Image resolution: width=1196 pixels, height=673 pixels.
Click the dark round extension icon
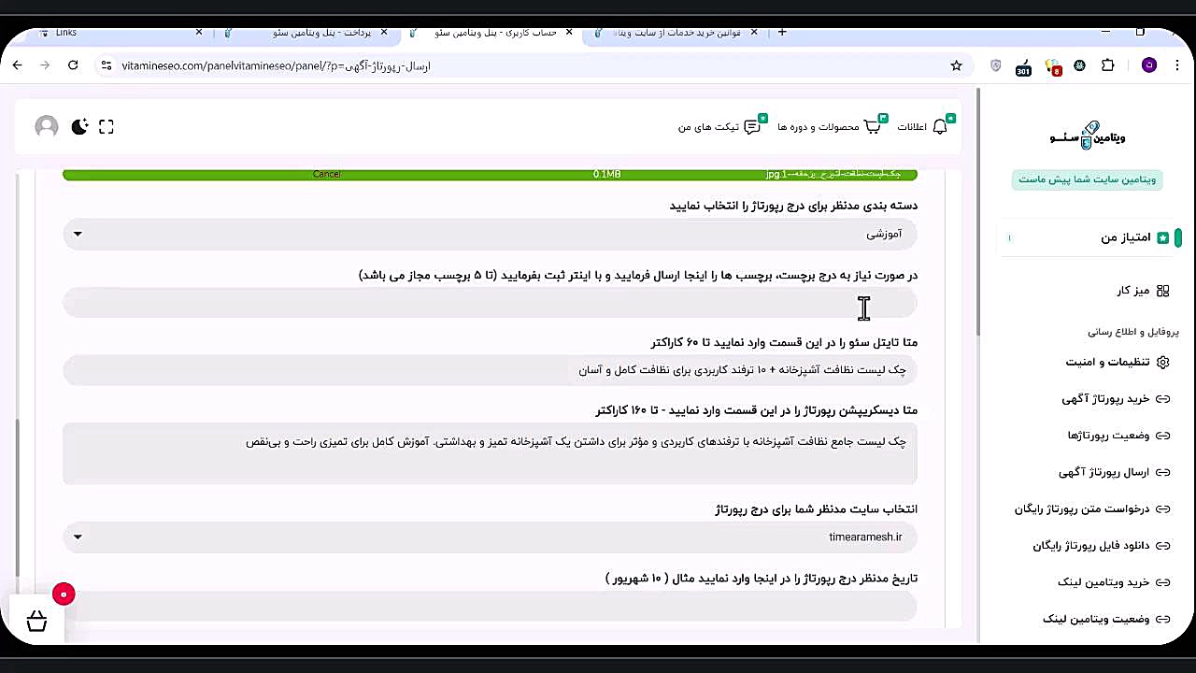[x=1080, y=65]
